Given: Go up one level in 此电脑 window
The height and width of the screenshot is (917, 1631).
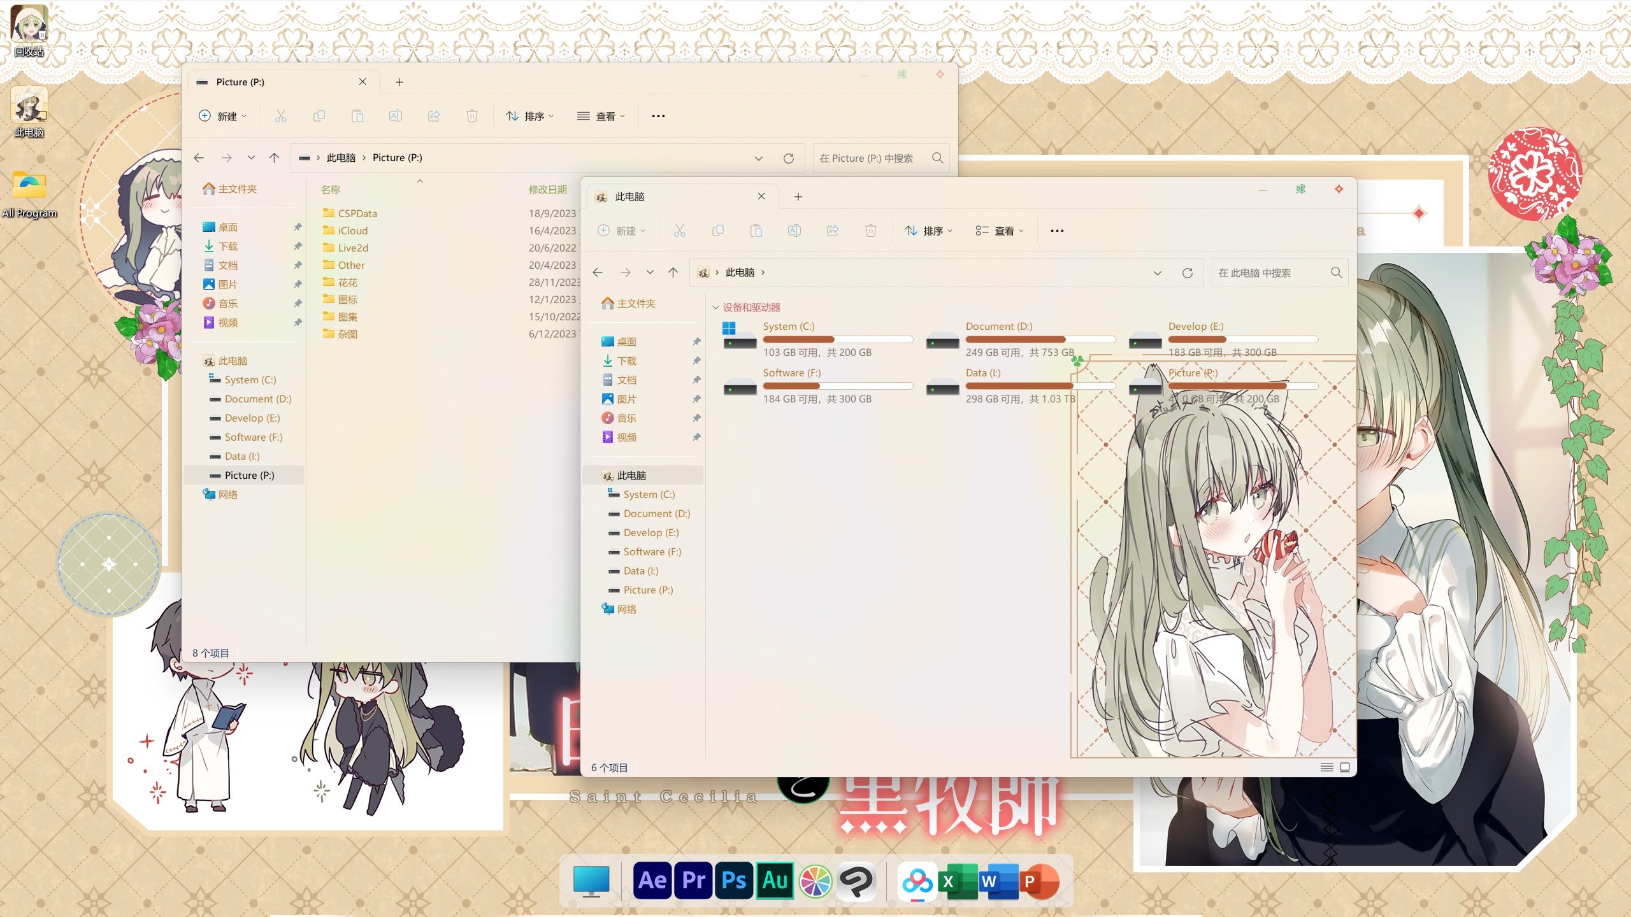Looking at the screenshot, I should 673,273.
